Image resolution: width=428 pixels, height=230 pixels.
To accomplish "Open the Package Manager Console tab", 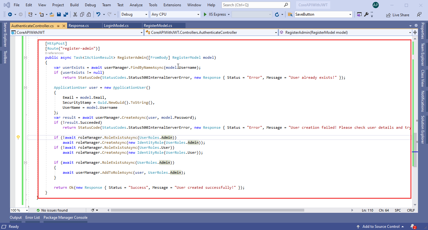I will (x=65, y=217).
